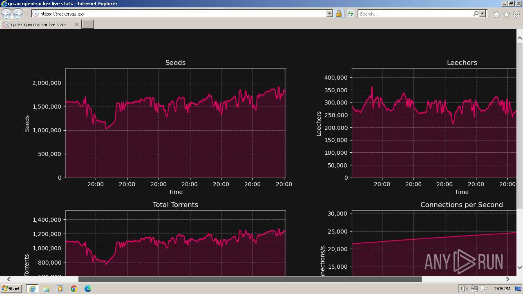Click the 250,000 label on Leechers axis
Screen dimensions: 523x294
click(336, 115)
